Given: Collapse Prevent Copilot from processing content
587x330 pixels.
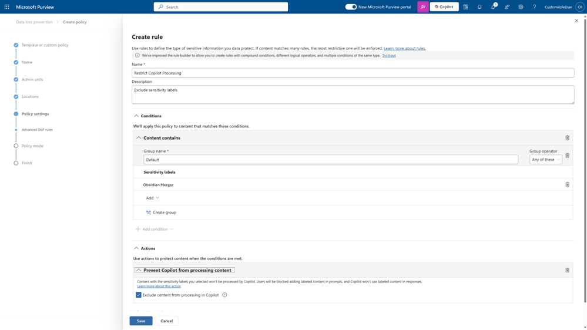Looking at the screenshot, I should tap(139, 270).
